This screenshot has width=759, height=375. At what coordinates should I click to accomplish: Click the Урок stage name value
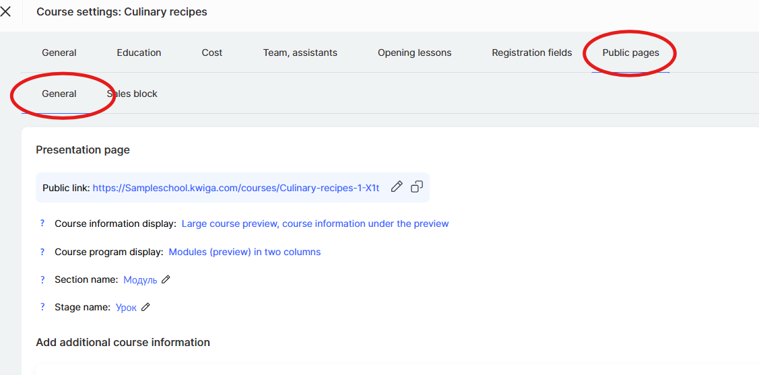(x=126, y=308)
